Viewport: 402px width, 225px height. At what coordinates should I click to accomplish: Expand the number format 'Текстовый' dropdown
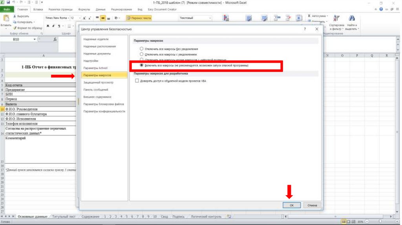click(210, 18)
